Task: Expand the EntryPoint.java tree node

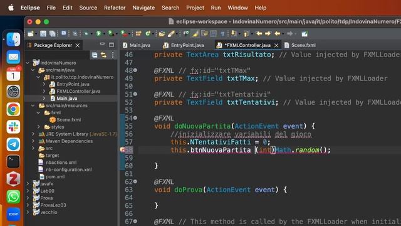Action: click(44, 84)
